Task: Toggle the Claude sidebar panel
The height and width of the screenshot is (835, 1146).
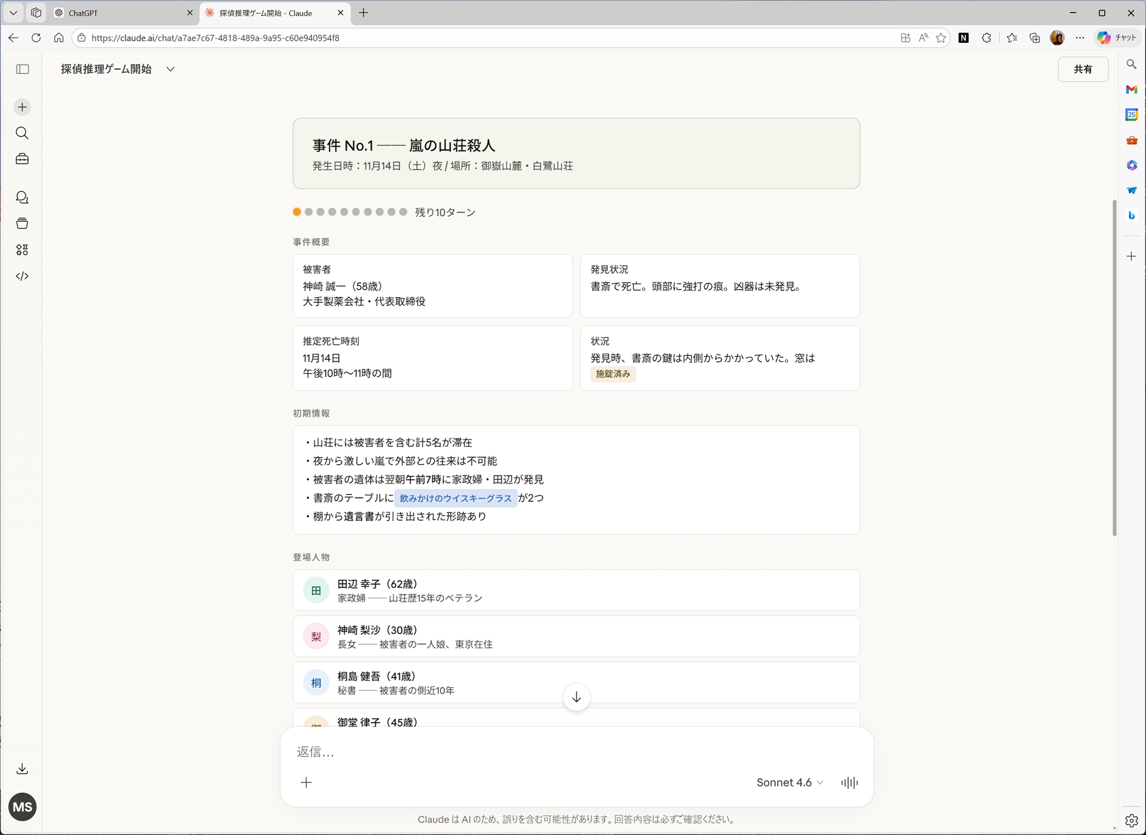Action: tap(22, 69)
